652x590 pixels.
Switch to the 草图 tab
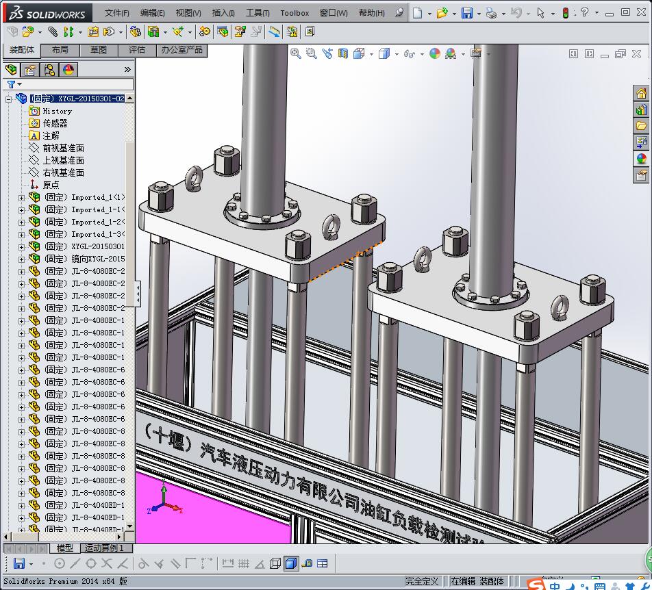[99, 50]
